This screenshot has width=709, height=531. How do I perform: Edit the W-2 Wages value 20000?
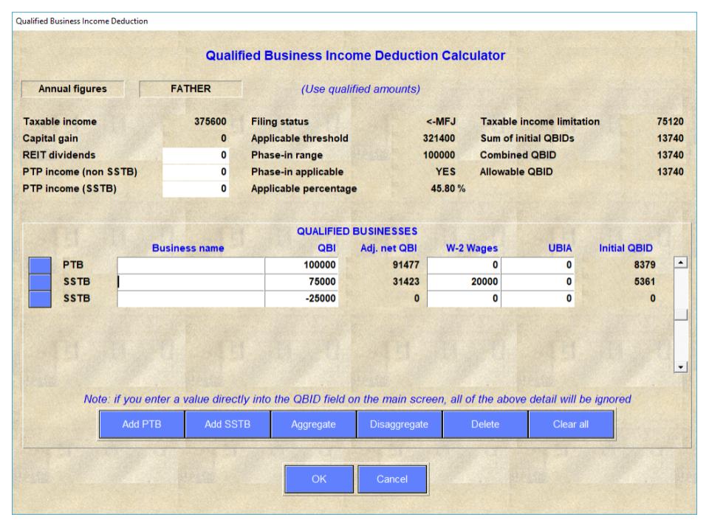(465, 282)
